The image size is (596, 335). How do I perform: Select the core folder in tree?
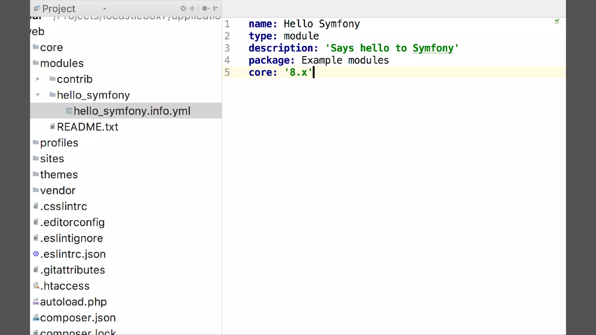pos(52,47)
